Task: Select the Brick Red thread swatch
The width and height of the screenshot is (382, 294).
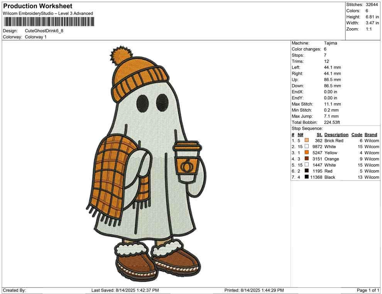Action: 307,140
